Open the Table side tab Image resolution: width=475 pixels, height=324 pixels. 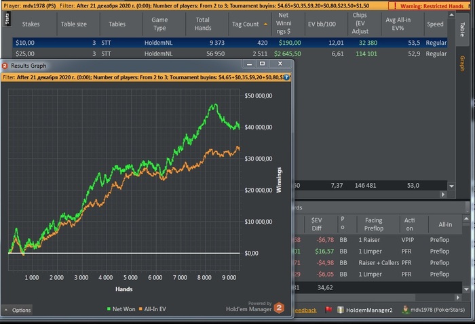point(462,29)
